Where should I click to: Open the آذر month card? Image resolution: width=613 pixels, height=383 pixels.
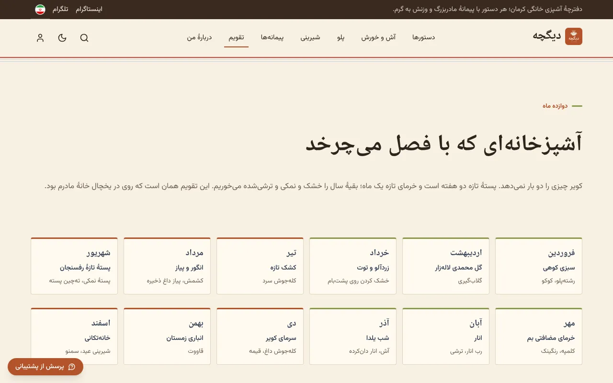(x=353, y=336)
